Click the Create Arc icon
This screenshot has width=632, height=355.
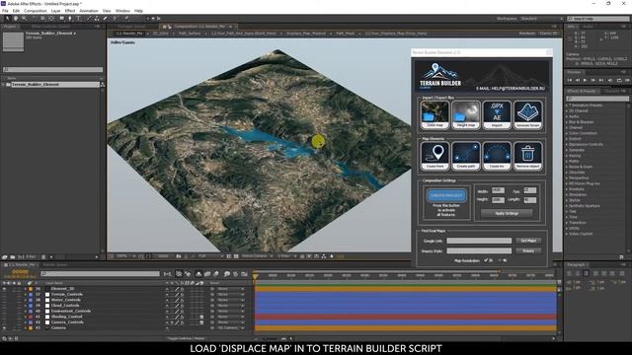497,156
